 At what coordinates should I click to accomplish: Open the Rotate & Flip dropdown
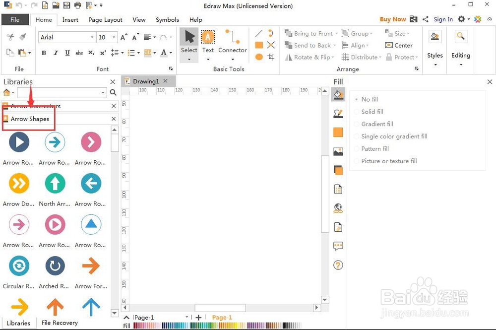[332, 57]
